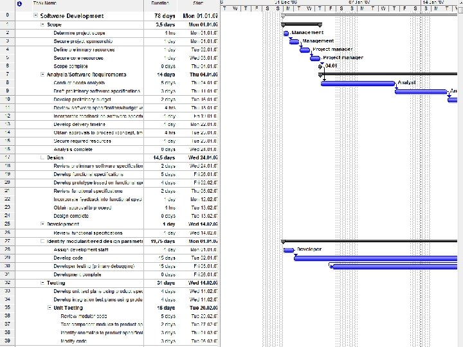Select the Define preliminary resources task name

84,49
